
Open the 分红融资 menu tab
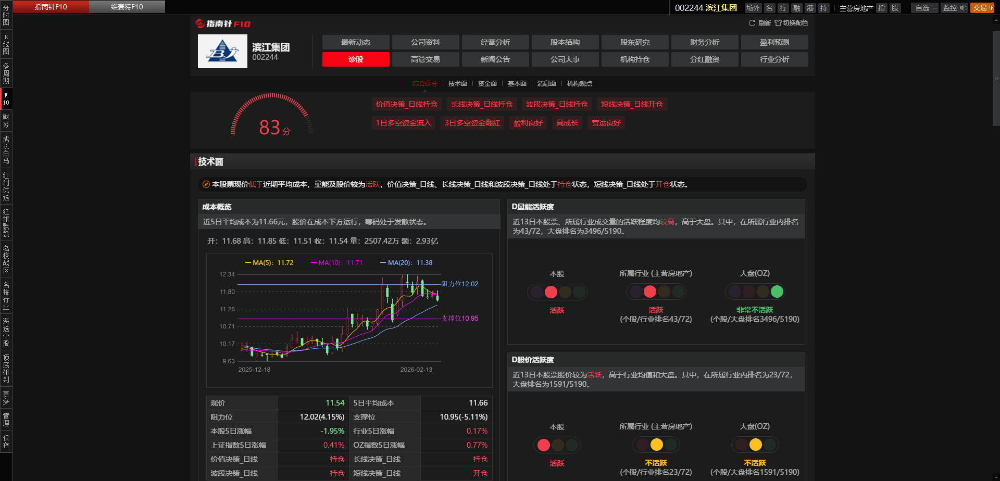tap(705, 59)
